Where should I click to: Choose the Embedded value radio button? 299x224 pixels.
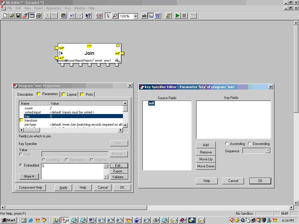(x=20, y=165)
